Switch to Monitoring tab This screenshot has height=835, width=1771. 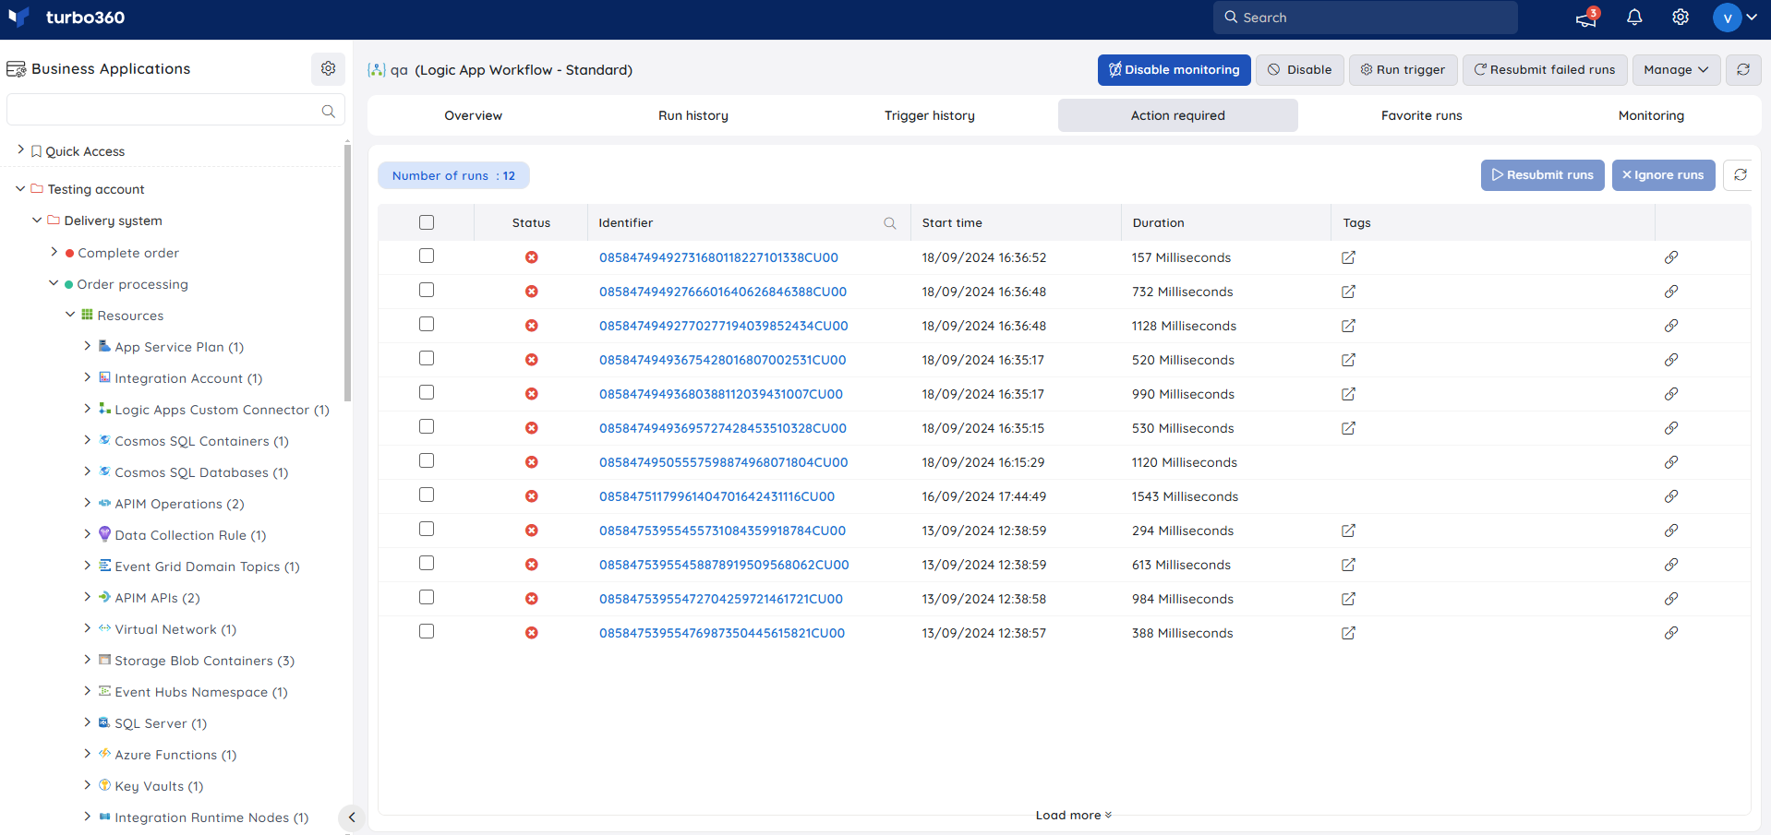point(1651,115)
